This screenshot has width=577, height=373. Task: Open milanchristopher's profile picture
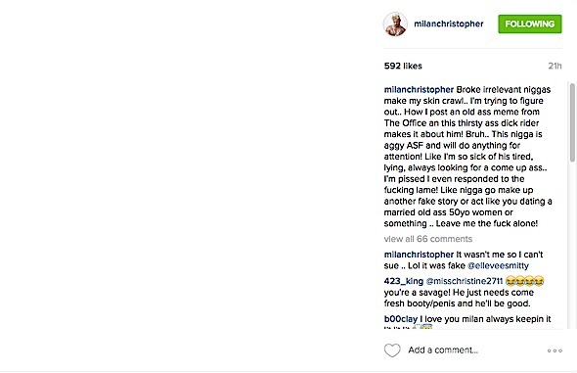pos(395,23)
